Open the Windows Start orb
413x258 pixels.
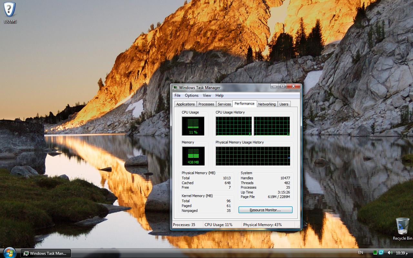(9, 253)
